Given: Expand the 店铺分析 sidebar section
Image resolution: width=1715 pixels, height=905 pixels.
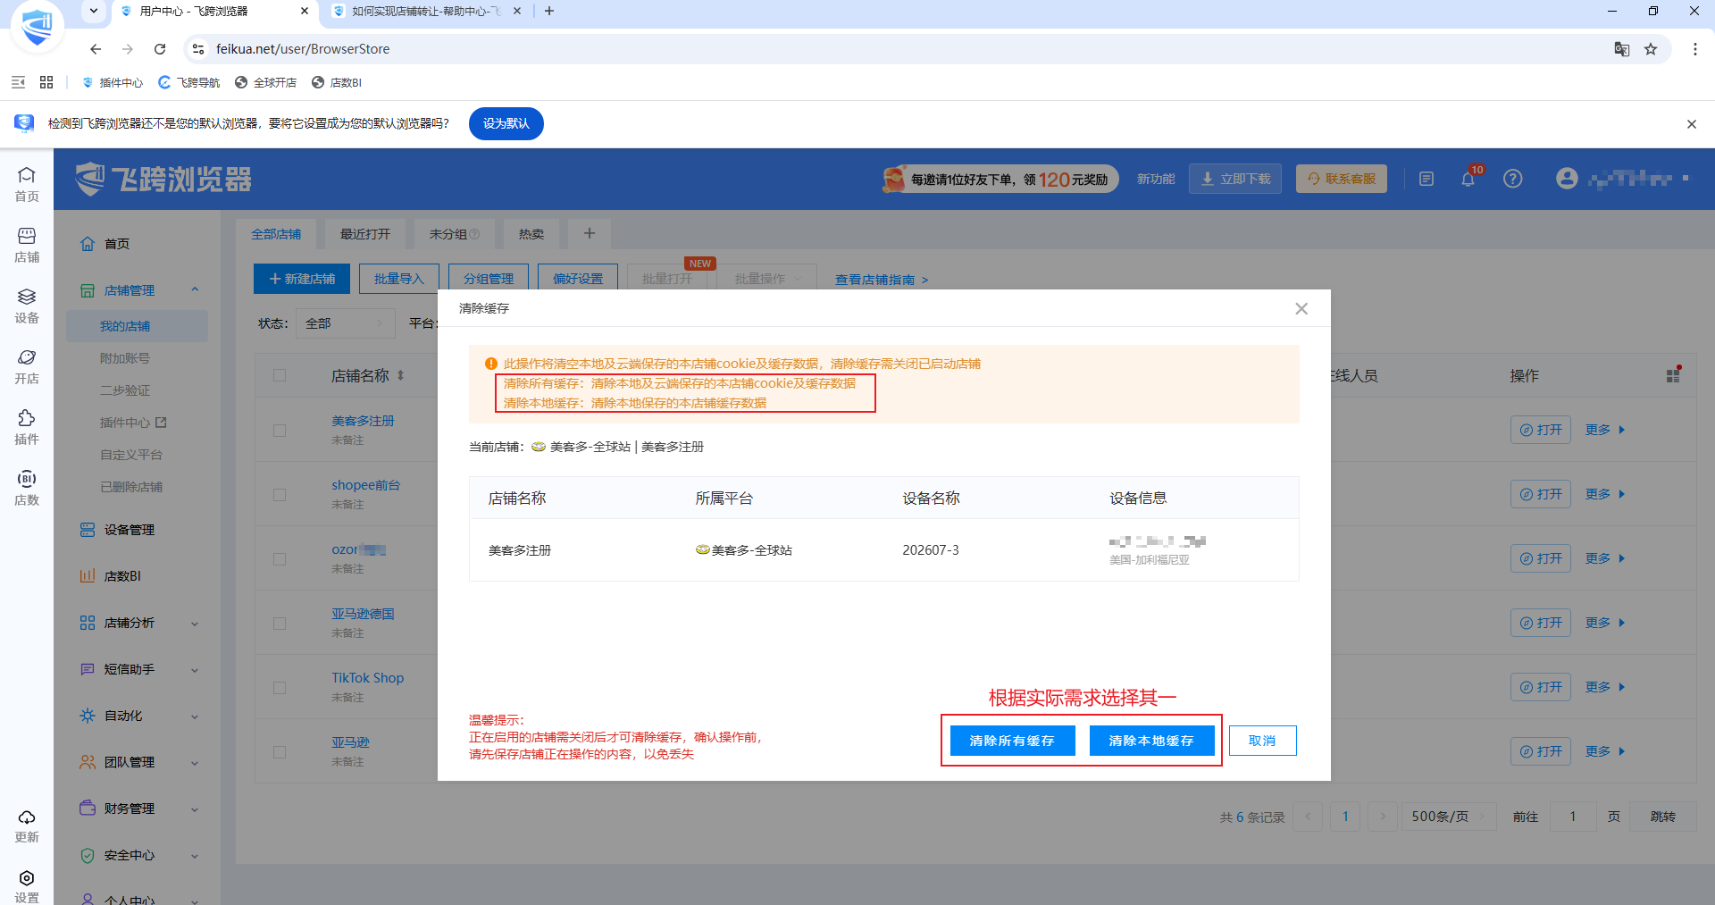Looking at the screenshot, I should click(x=195, y=624).
